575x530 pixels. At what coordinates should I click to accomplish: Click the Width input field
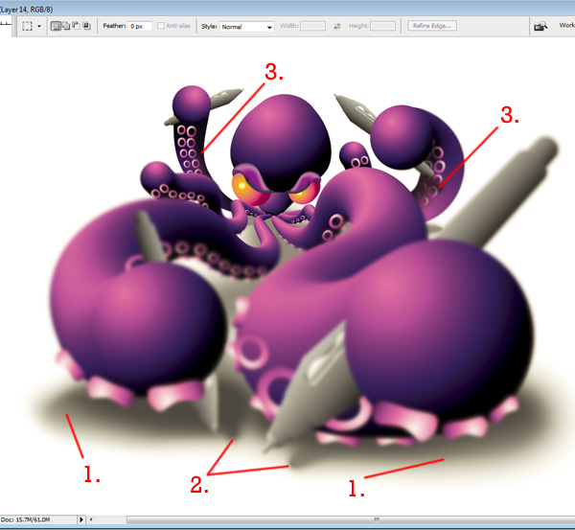[x=312, y=26]
